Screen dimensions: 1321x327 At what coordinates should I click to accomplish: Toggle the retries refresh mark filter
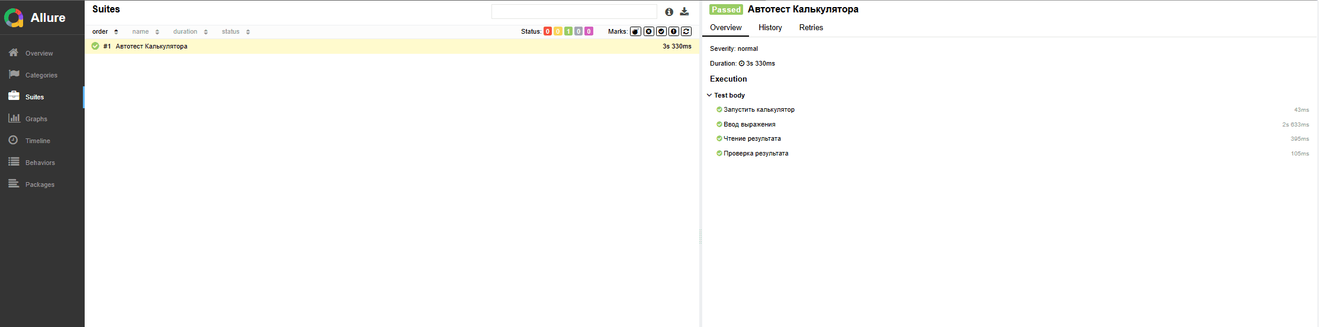(686, 31)
